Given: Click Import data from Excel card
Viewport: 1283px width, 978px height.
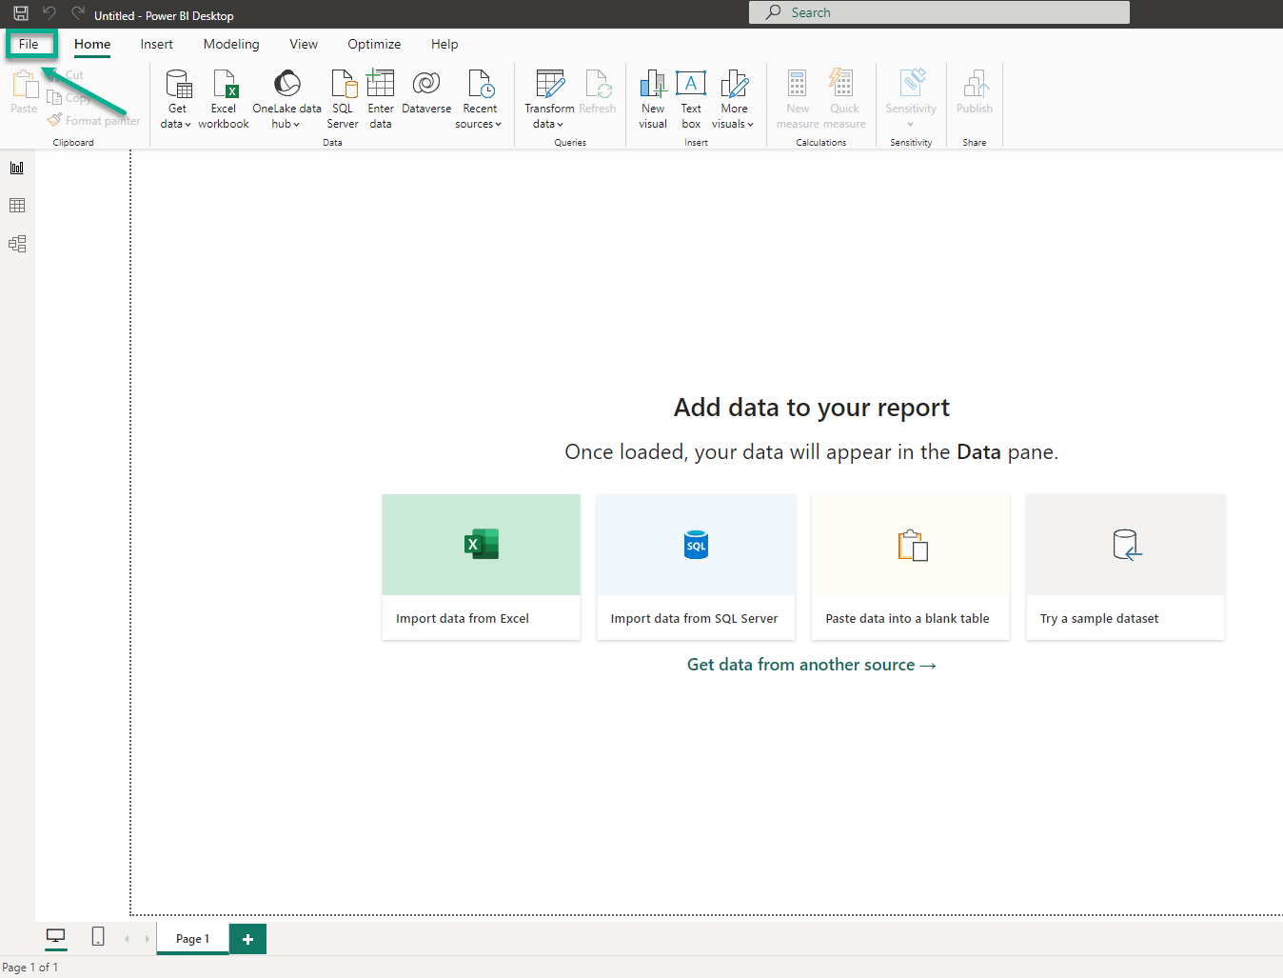Looking at the screenshot, I should pyautogui.click(x=481, y=567).
